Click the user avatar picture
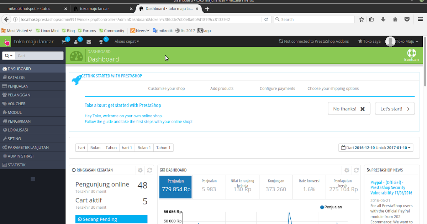Screen dimensions: 427x224 (390, 42)
